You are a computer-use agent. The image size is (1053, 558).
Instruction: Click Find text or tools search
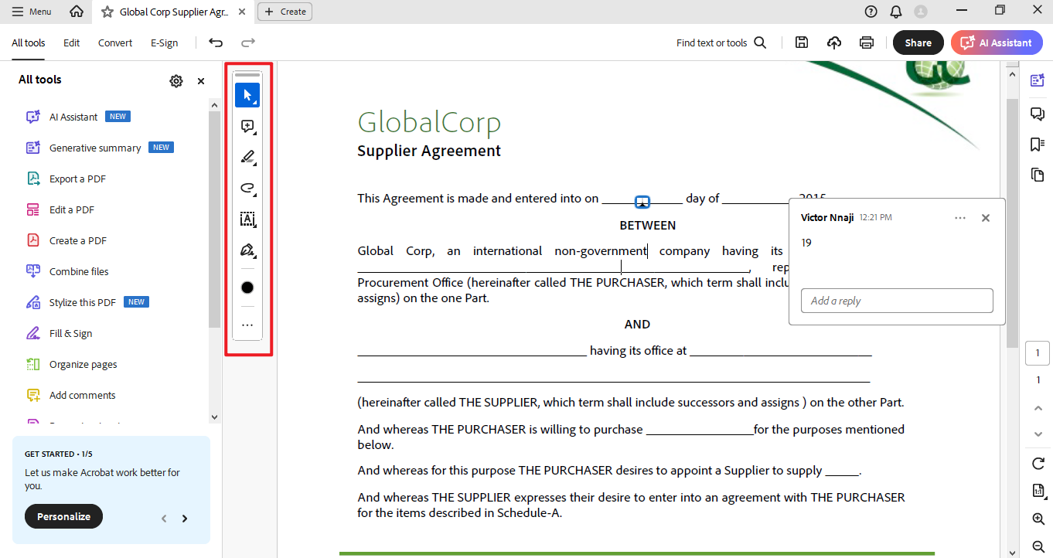tap(721, 43)
